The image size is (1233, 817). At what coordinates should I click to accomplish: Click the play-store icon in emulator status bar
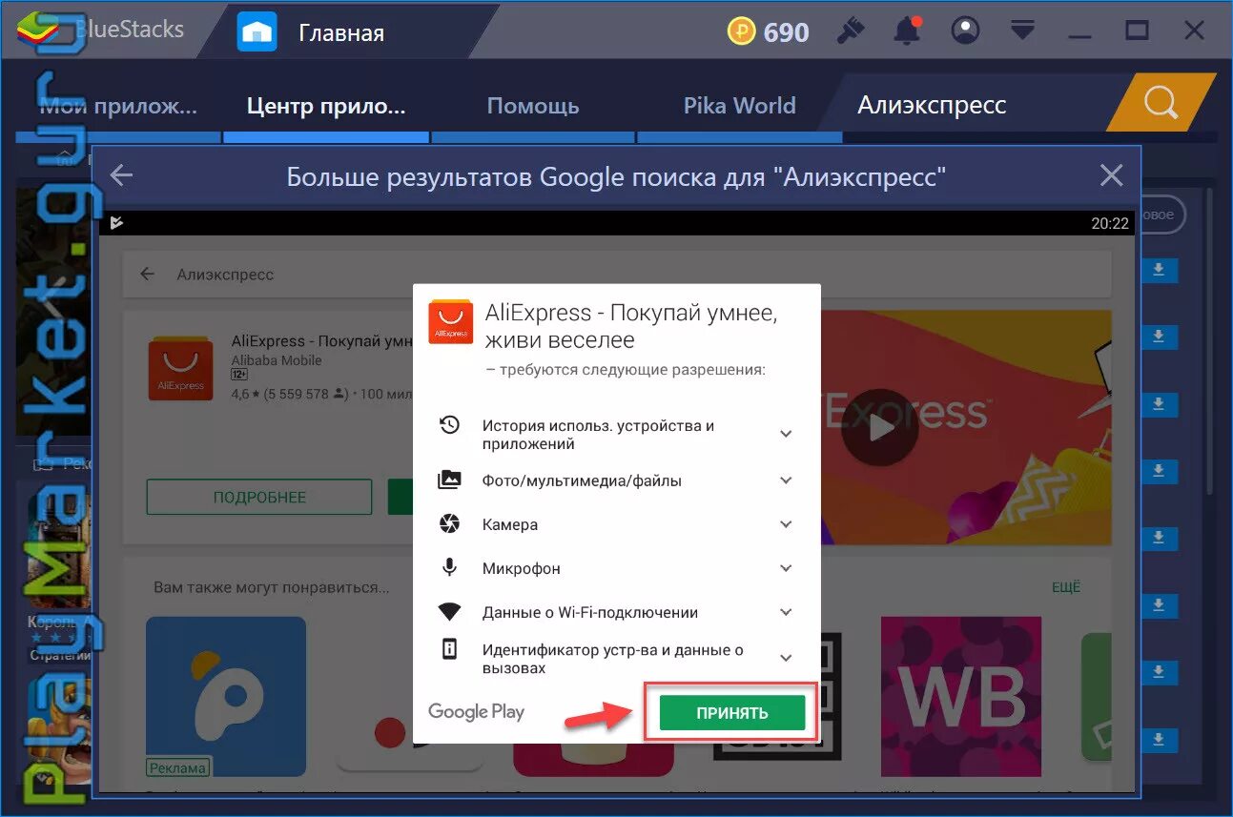[x=116, y=223]
